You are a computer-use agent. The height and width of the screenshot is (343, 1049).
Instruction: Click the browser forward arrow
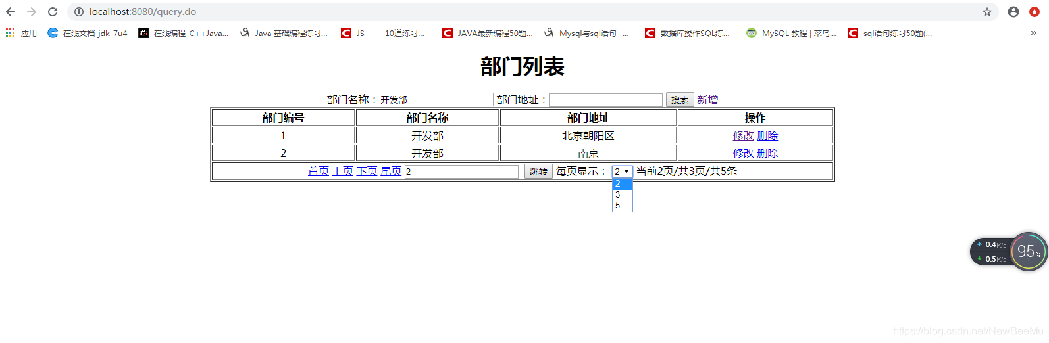(x=32, y=12)
